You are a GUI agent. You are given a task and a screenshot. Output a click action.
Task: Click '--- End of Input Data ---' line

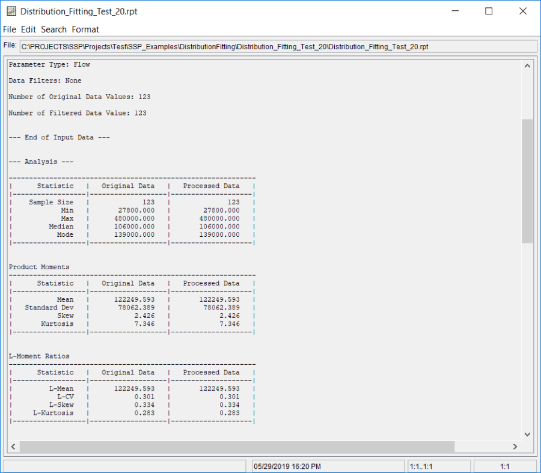60,137
